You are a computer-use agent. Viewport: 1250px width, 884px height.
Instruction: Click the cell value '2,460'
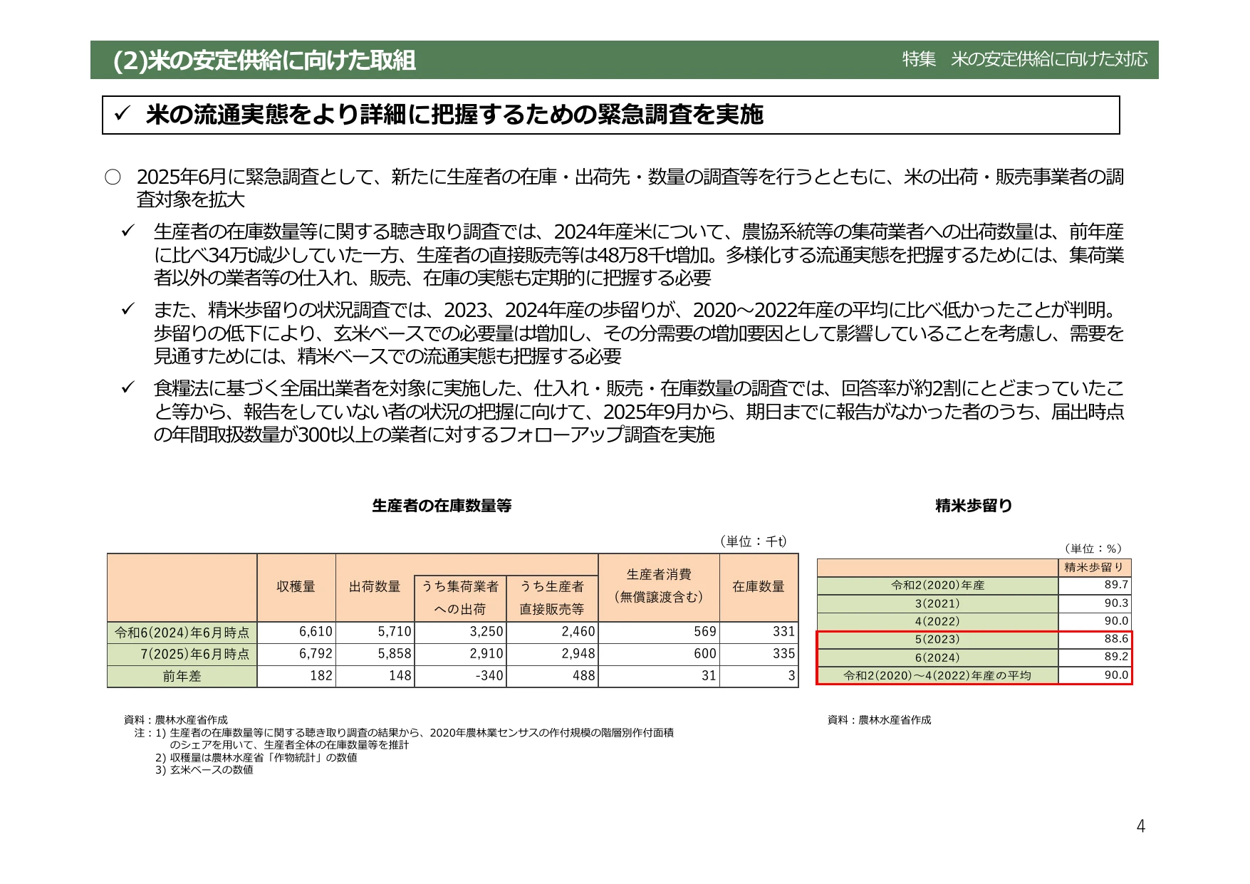click(578, 632)
